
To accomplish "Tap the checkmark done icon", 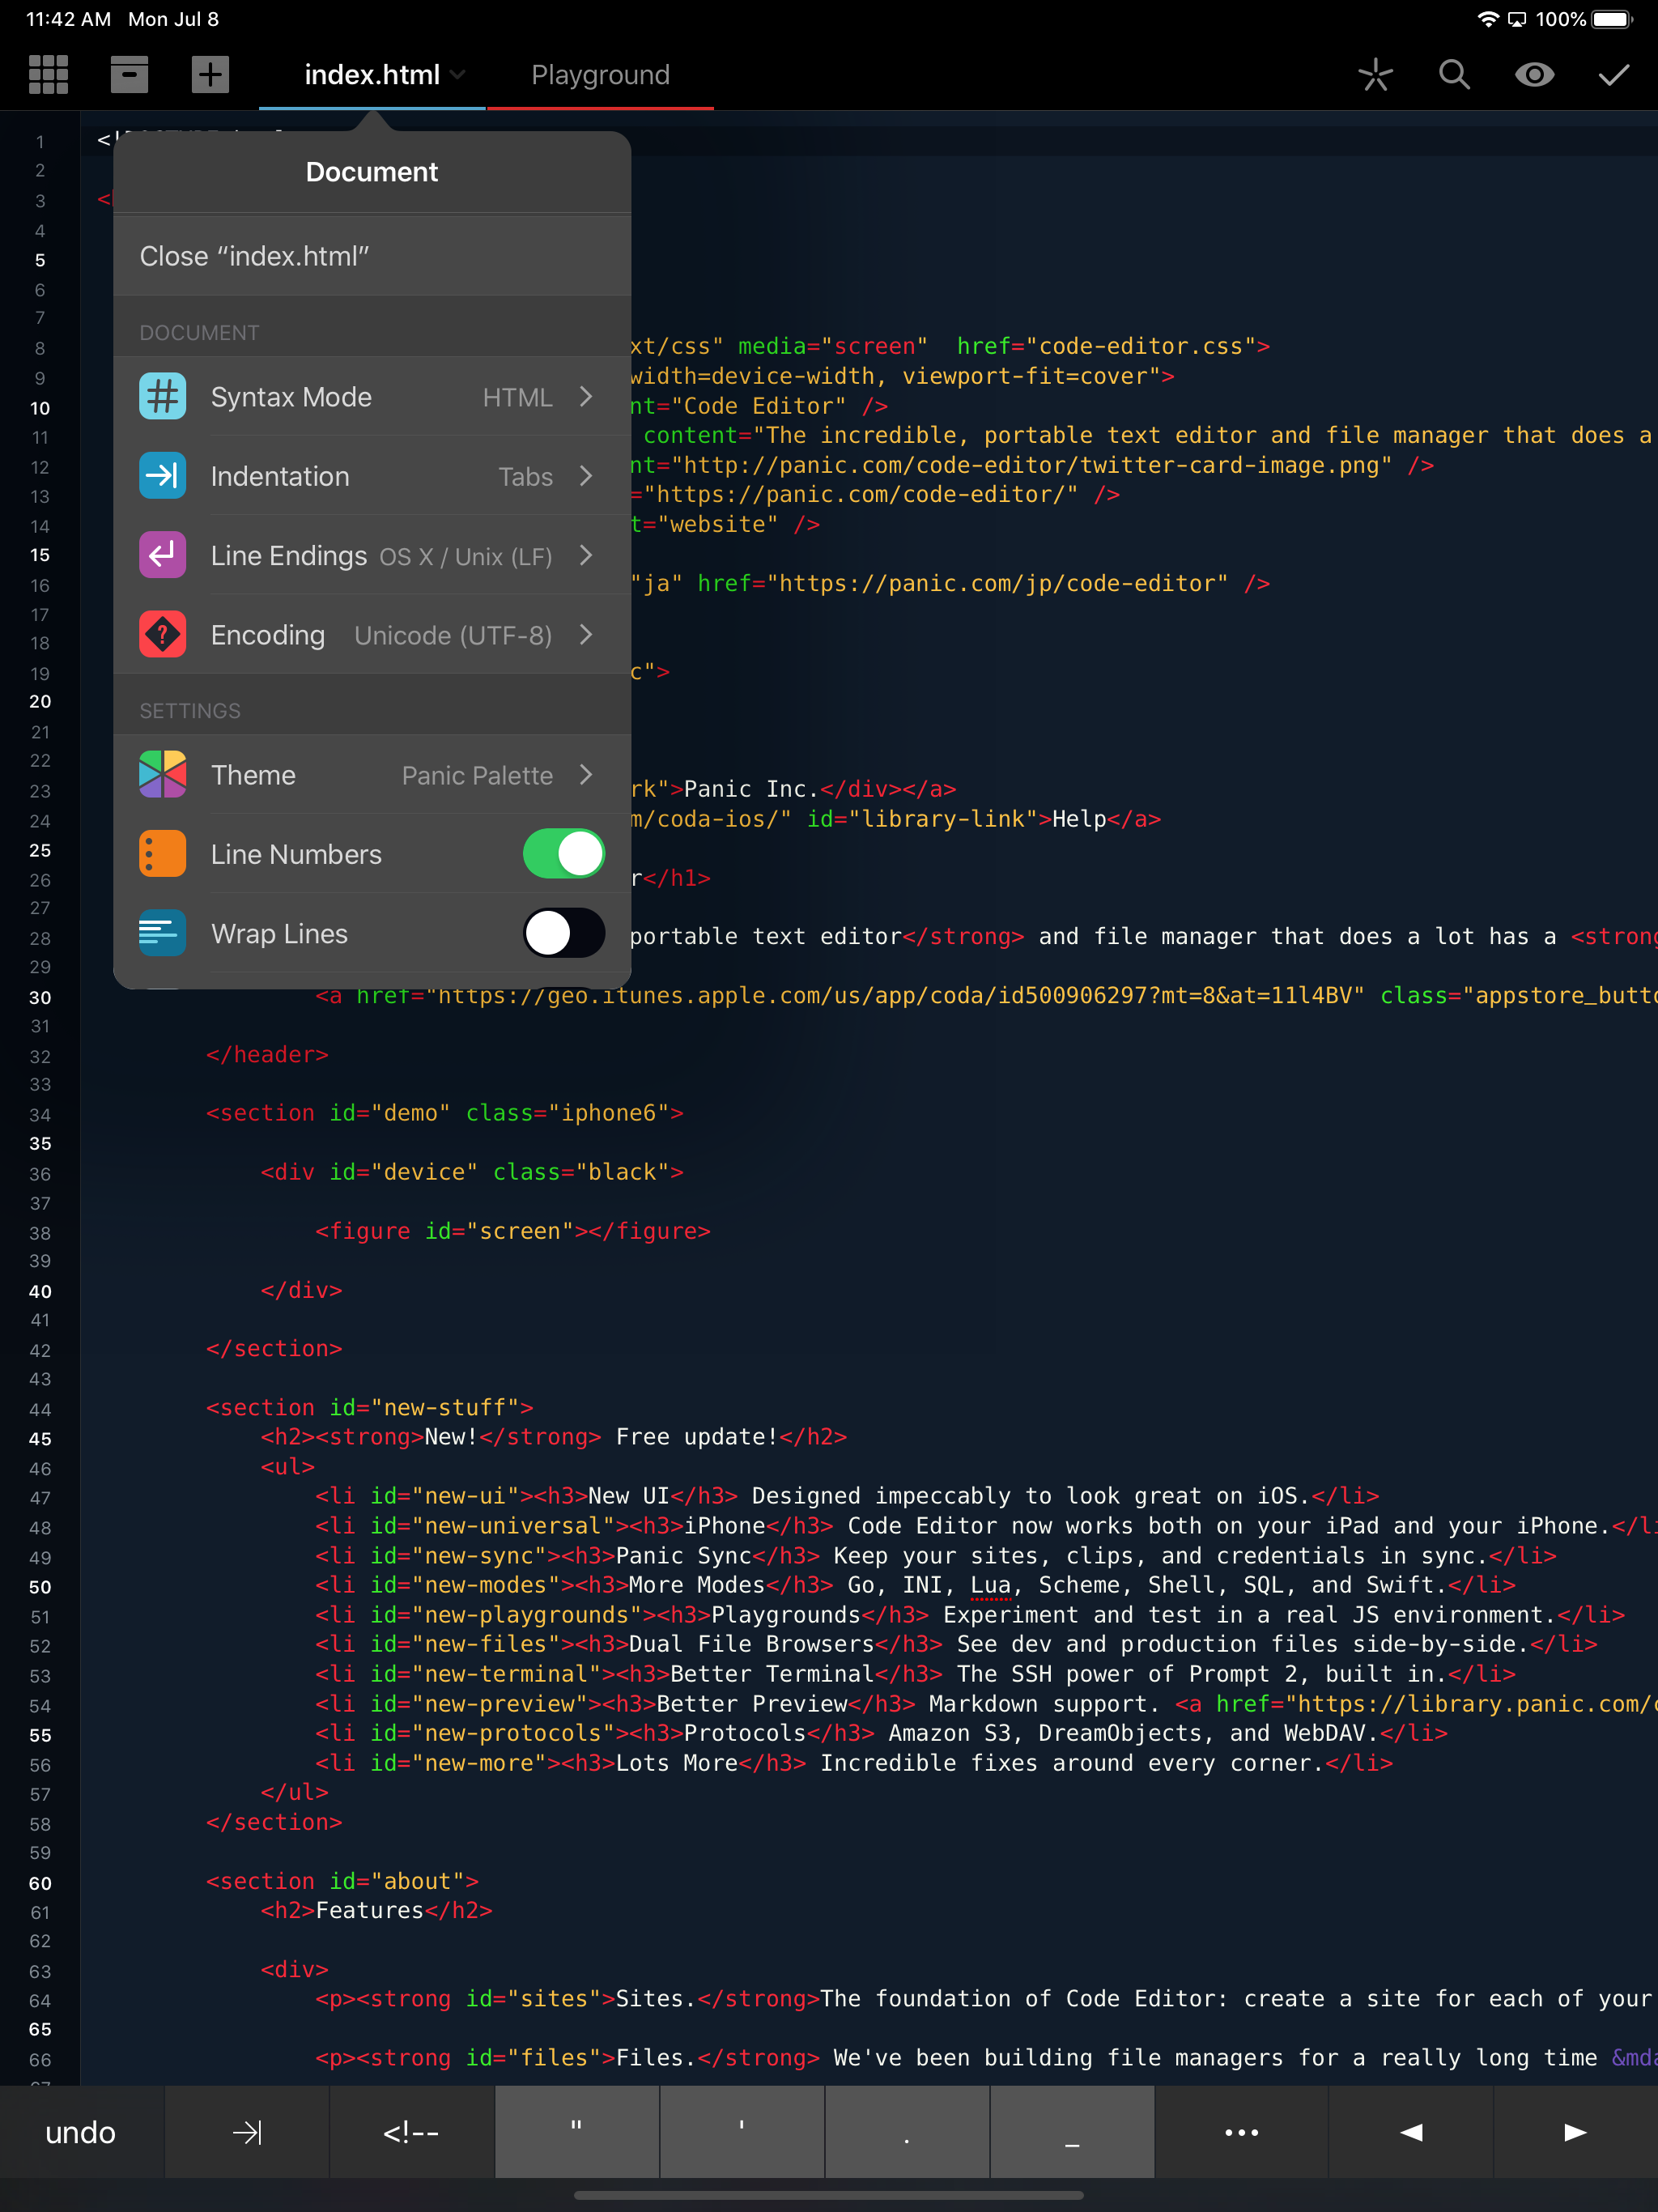I will (1613, 75).
